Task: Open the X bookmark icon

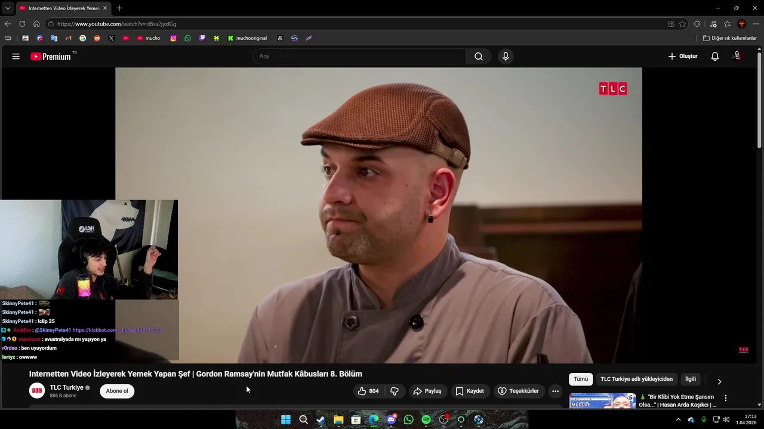Action: click(111, 38)
